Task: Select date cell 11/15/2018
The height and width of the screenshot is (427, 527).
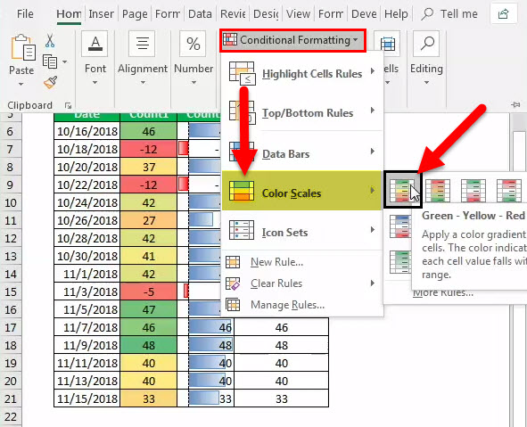Action: (x=87, y=398)
